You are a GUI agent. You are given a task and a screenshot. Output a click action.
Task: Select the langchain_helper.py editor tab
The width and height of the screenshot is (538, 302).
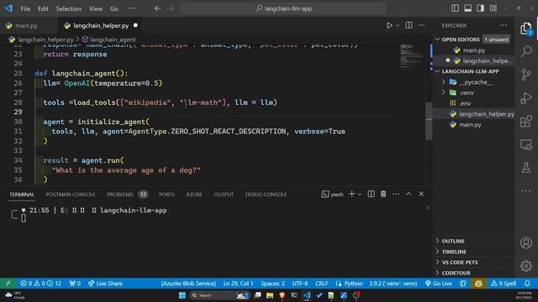(x=101, y=26)
